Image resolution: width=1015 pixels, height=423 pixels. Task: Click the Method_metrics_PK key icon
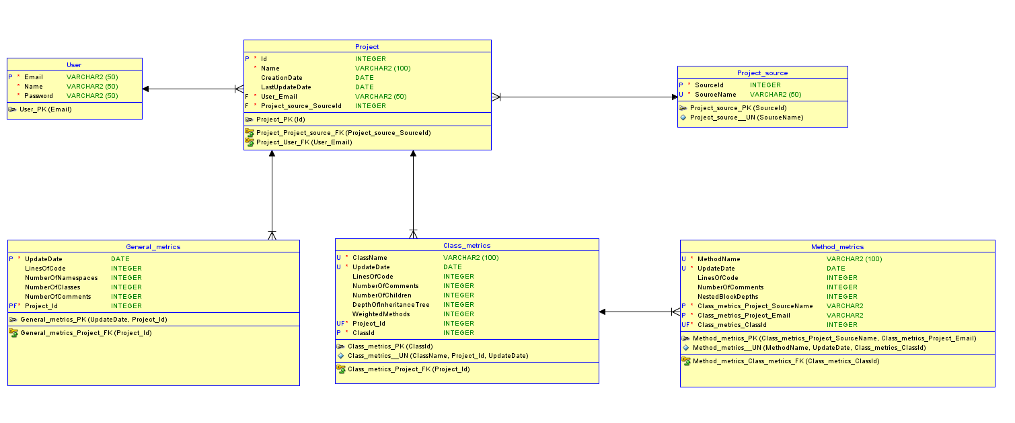point(685,338)
